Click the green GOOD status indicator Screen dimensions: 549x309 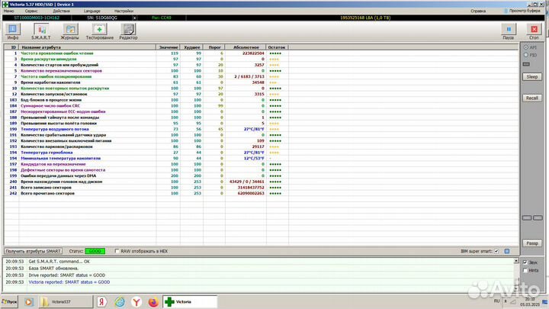tap(95, 251)
